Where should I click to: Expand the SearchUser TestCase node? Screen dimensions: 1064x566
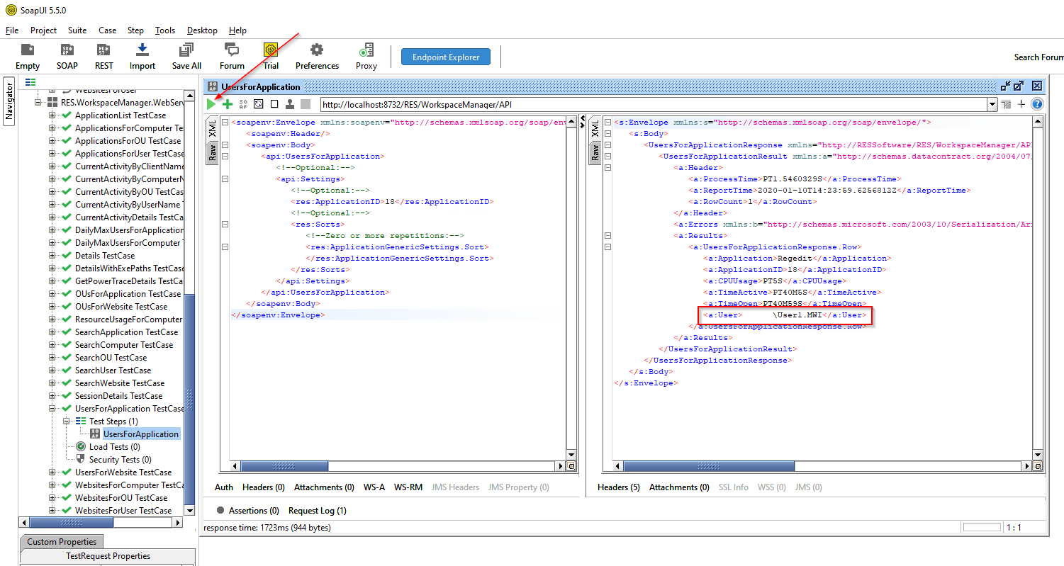click(x=52, y=370)
